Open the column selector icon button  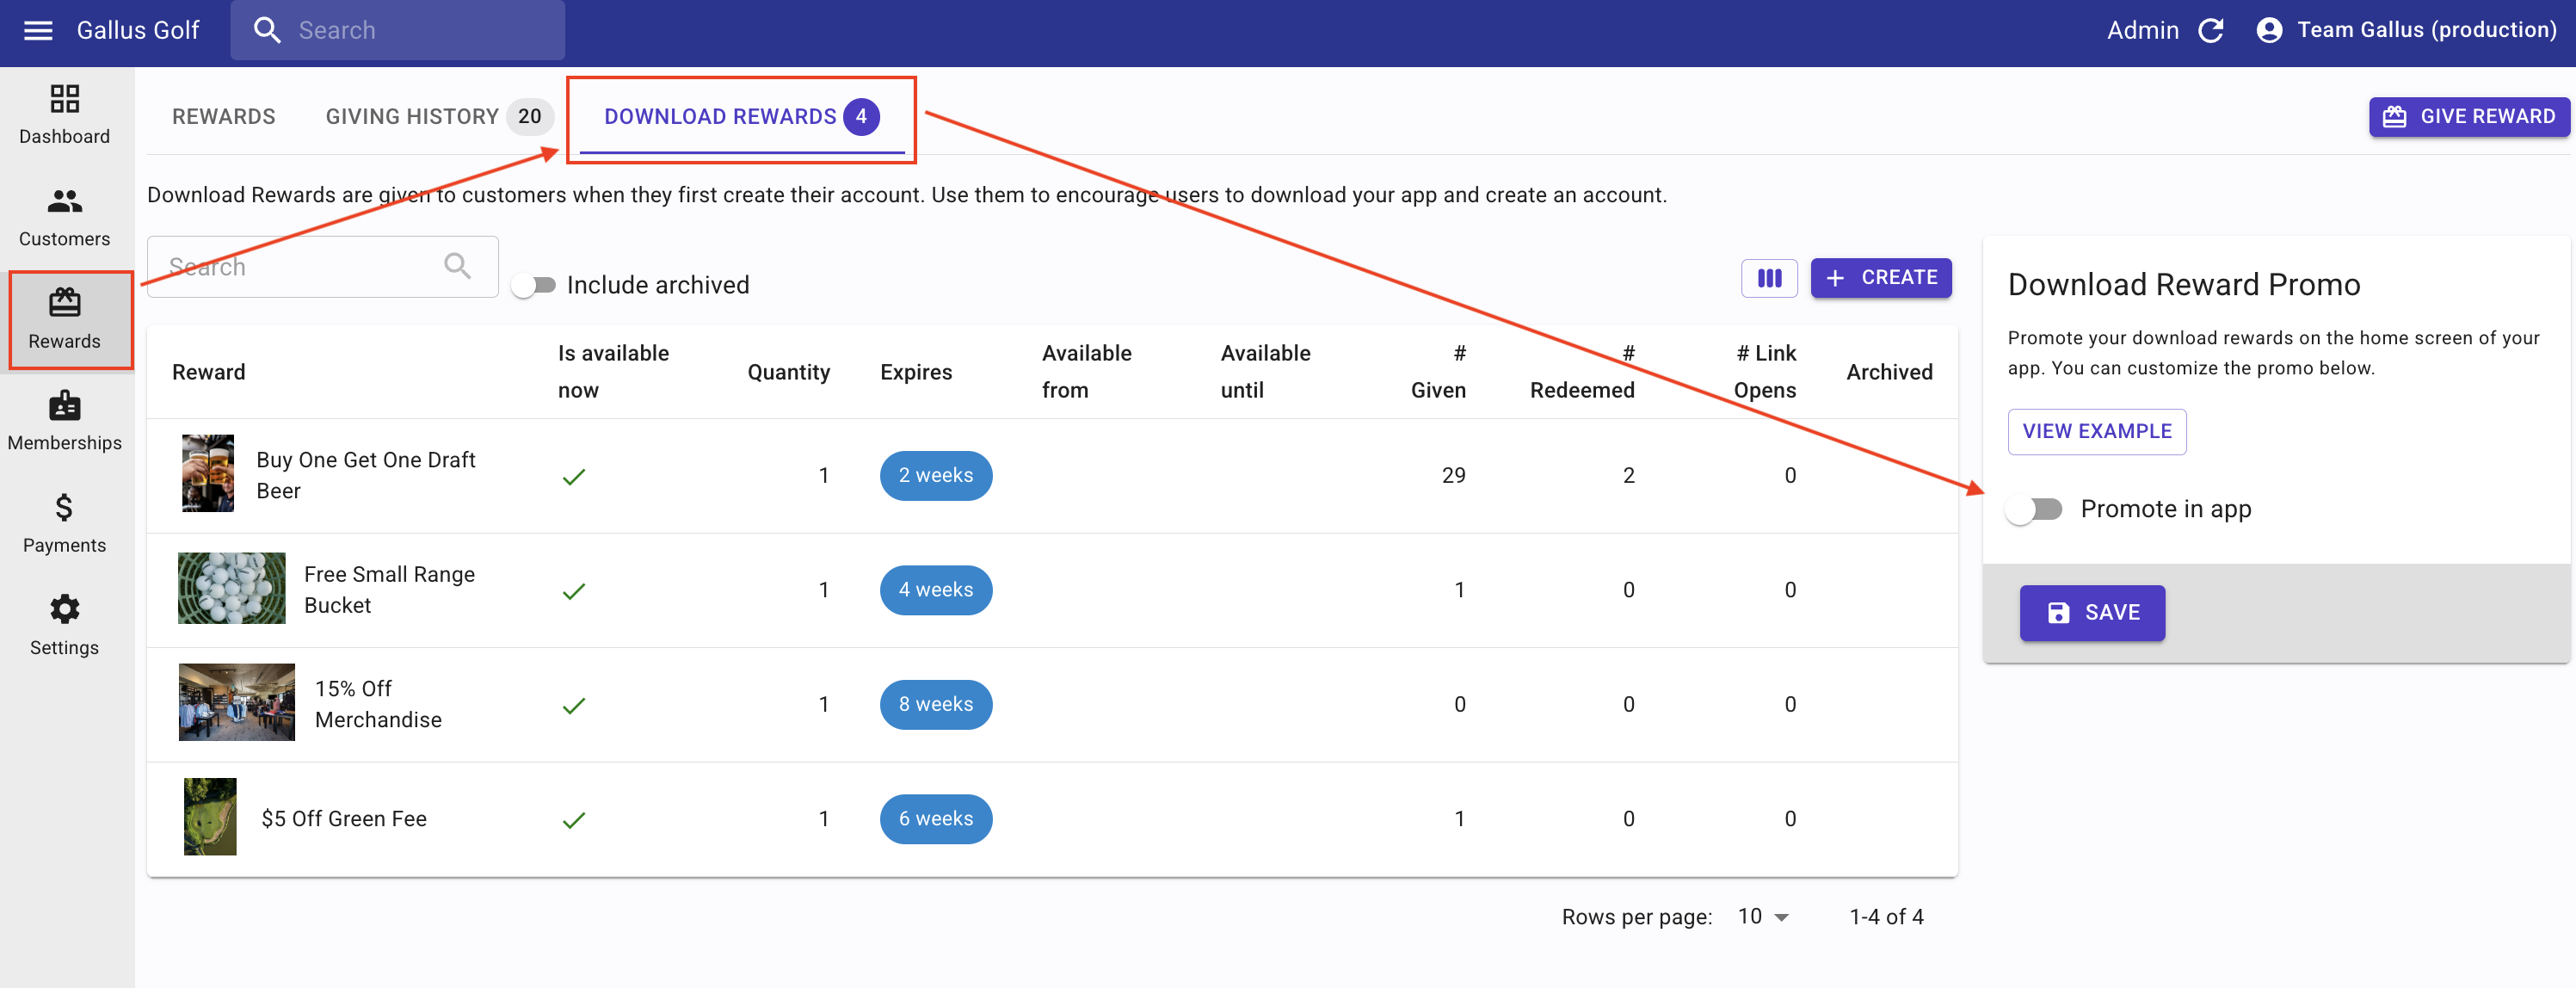1768,278
